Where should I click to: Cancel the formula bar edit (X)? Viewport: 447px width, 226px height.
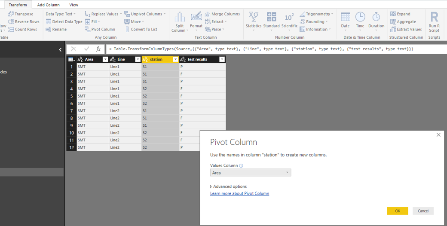(x=73, y=49)
